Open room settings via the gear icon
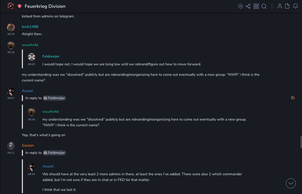This screenshot has height=194, width=302. point(241,6)
